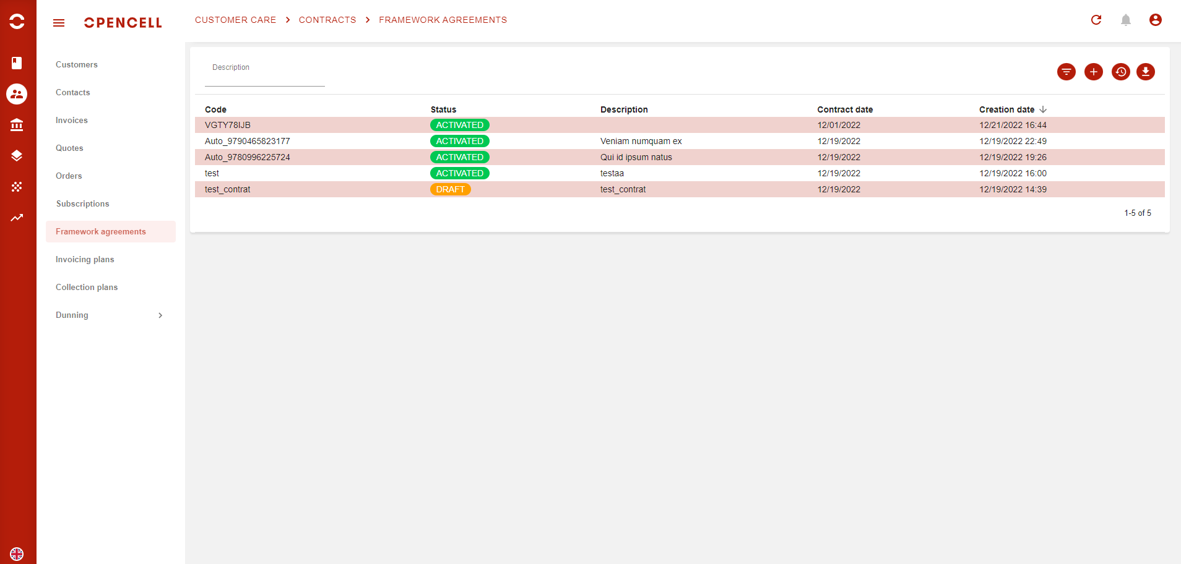Click the add new agreement plus icon
Viewport: 1181px width, 564px height.
[x=1093, y=72]
